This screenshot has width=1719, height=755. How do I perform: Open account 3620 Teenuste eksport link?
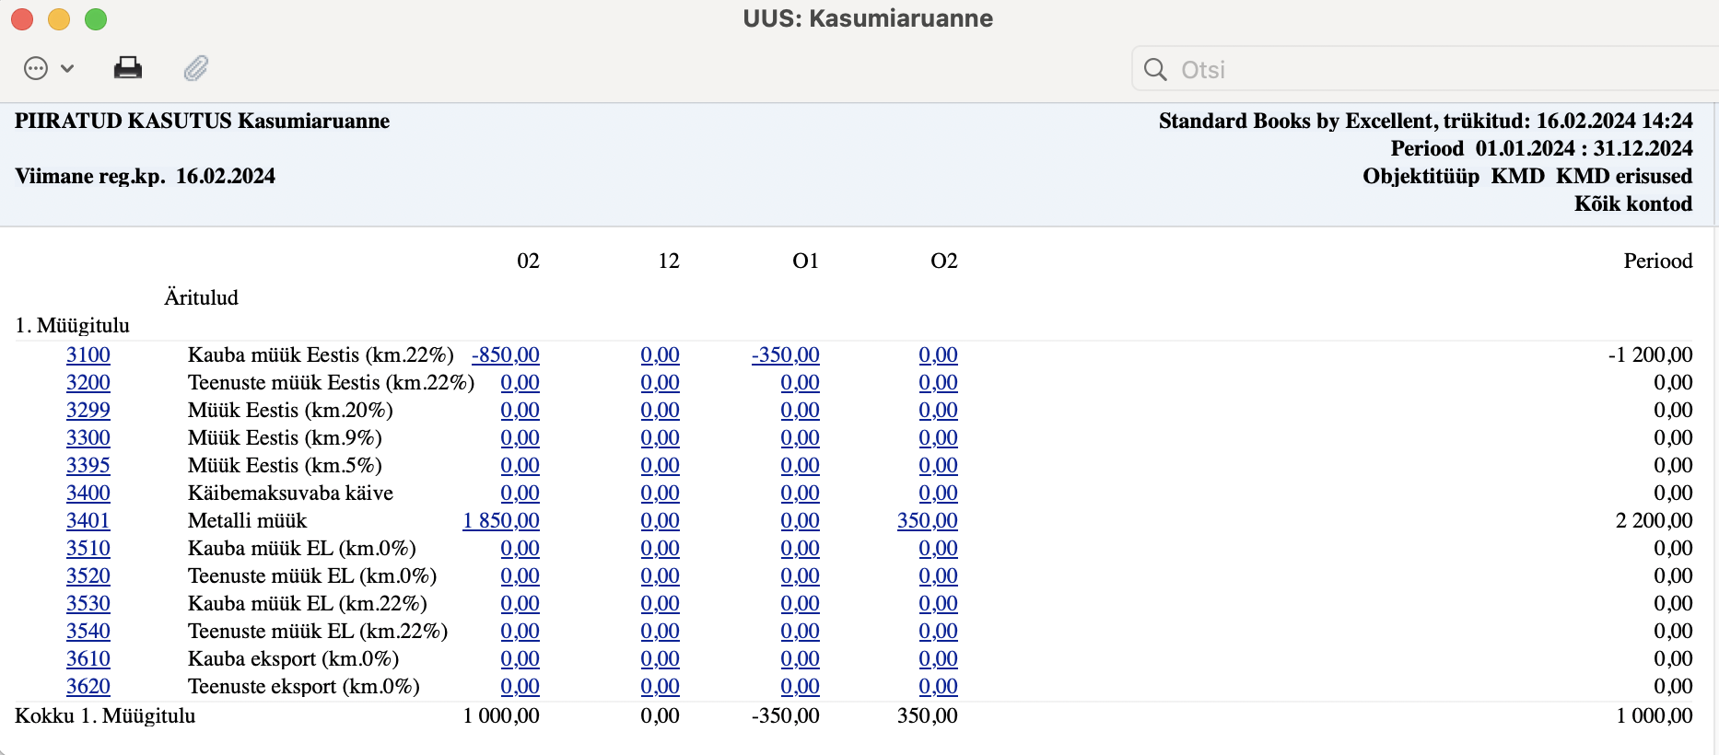coord(88,686)
